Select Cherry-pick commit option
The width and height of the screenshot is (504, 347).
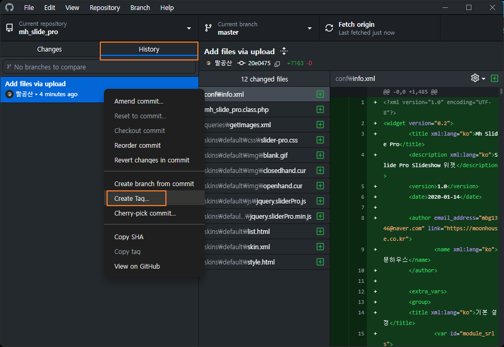pos(154,213)
